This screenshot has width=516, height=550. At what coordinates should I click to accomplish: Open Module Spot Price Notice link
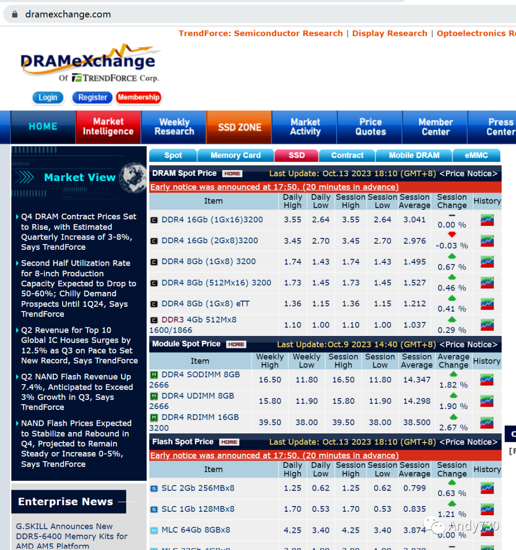(x=468, y=345)
